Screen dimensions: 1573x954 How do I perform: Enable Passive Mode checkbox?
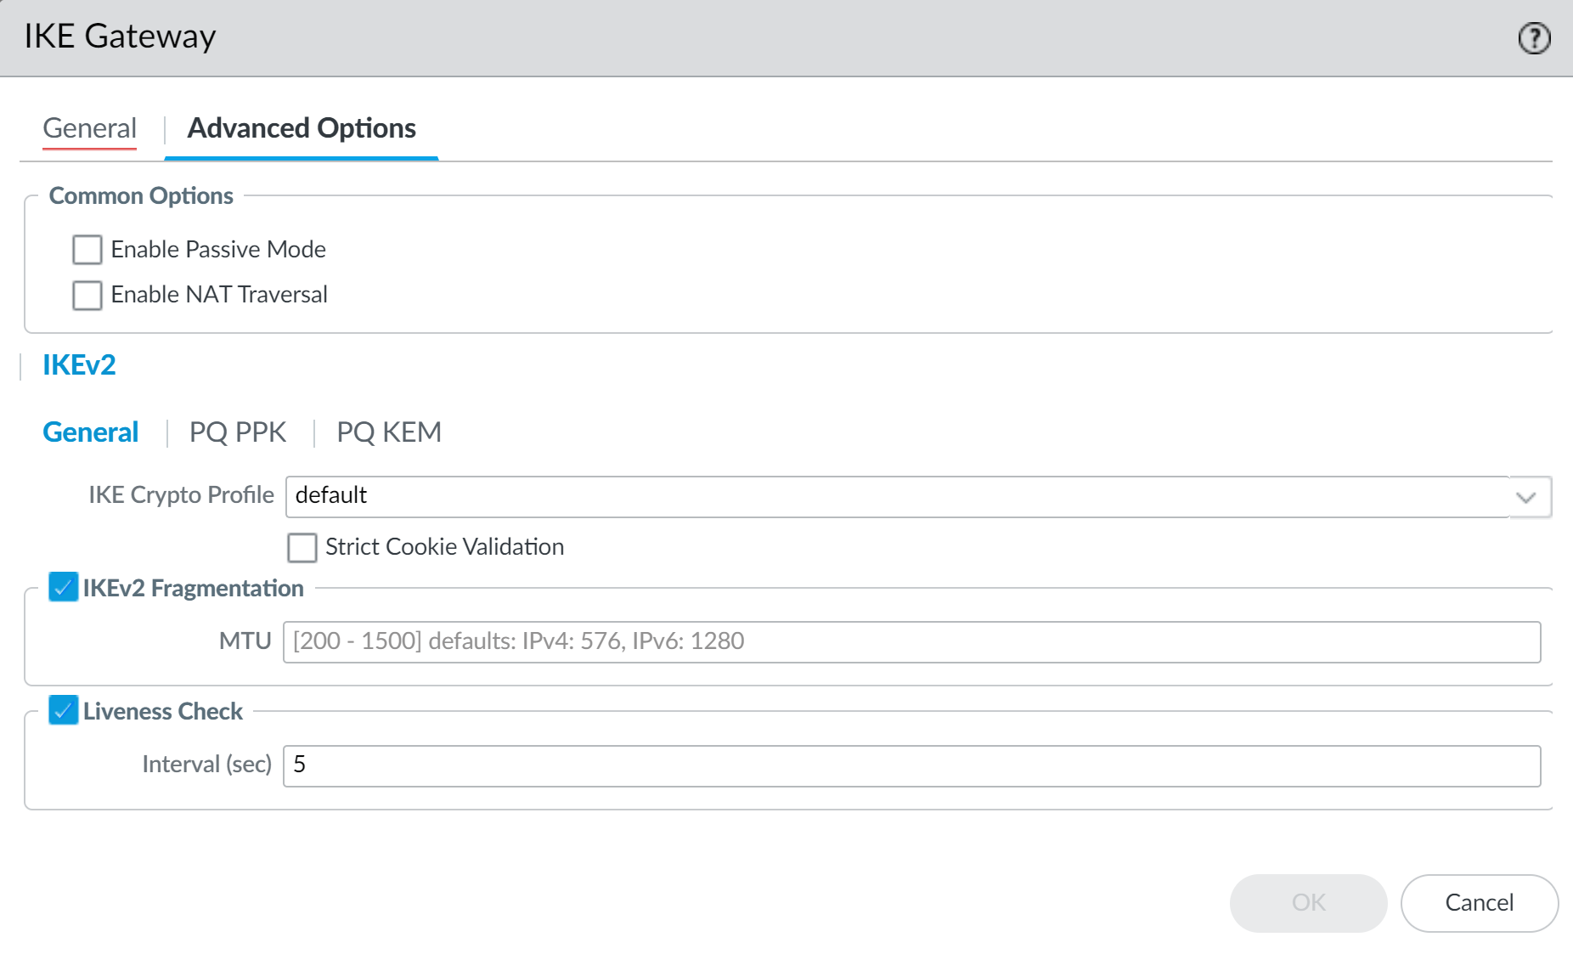tap(87, 250)
